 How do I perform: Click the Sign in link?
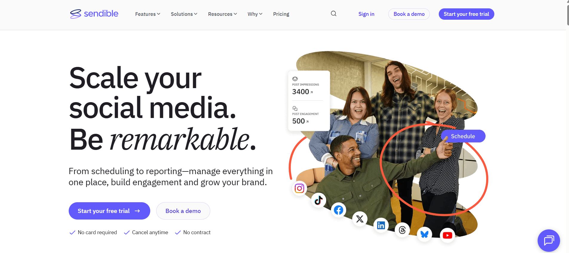(x=366, y=14)
